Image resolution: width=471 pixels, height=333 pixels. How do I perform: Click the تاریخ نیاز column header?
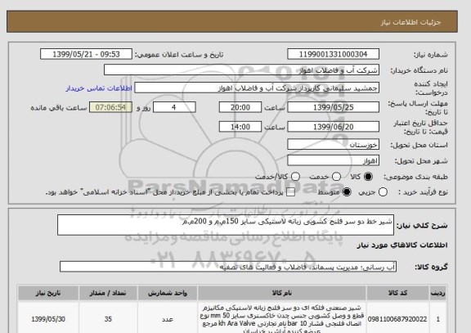pyautogui.click(x=48, y=293)
